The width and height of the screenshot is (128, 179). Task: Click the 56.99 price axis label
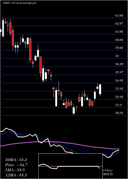[119, 64]
